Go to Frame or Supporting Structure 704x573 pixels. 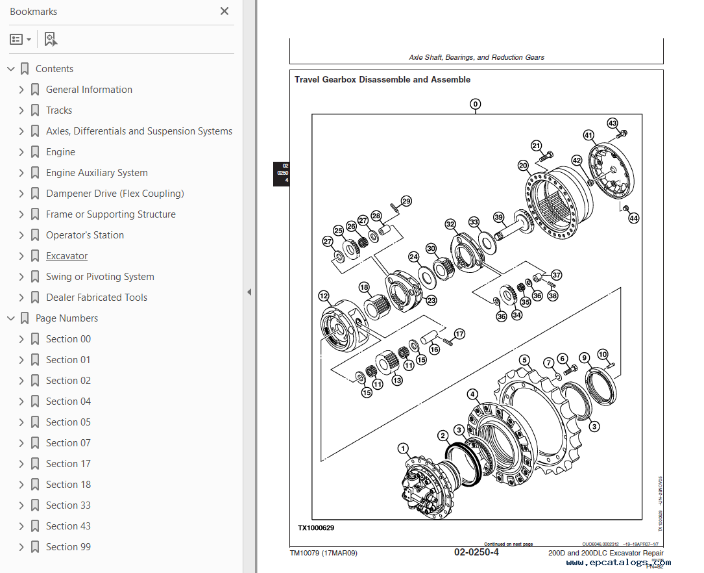111,214
